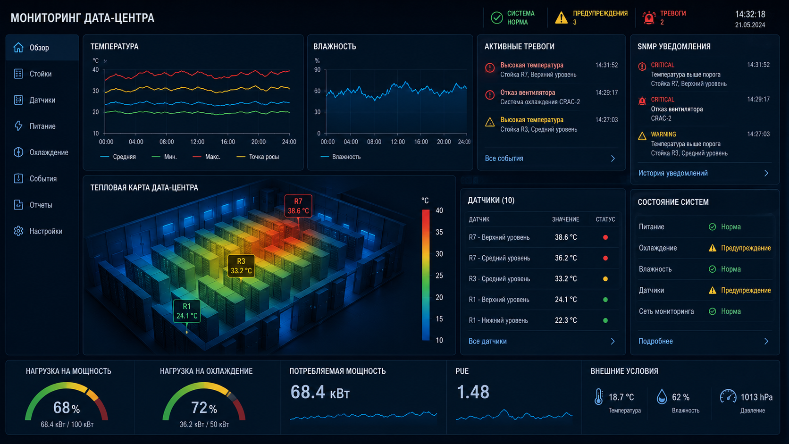789x444 pixels.
Task: Expand Все датчики chevron arrow
Action: 613,341
